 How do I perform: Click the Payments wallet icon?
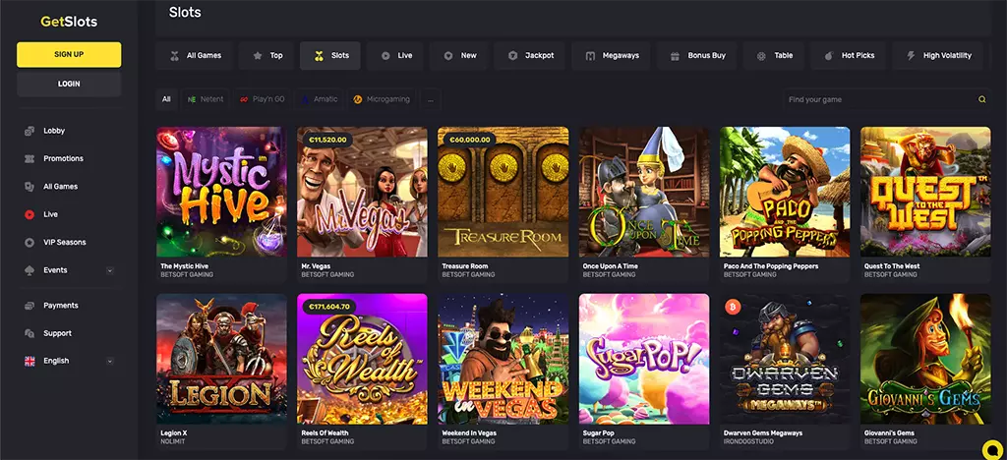(29, 306)
